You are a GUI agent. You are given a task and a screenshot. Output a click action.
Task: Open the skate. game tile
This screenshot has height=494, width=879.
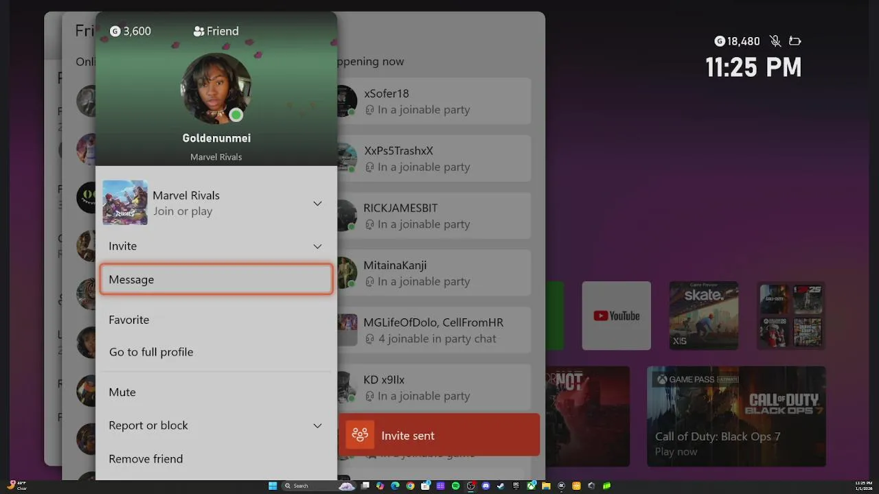(x=704, y=316)
